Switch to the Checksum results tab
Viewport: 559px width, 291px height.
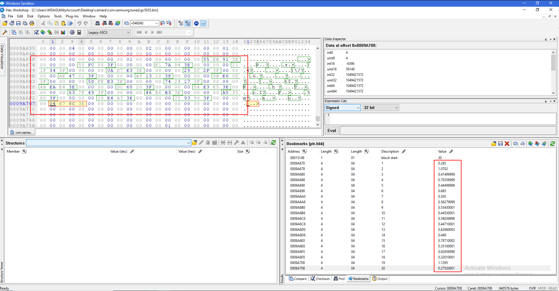[320, 279]
